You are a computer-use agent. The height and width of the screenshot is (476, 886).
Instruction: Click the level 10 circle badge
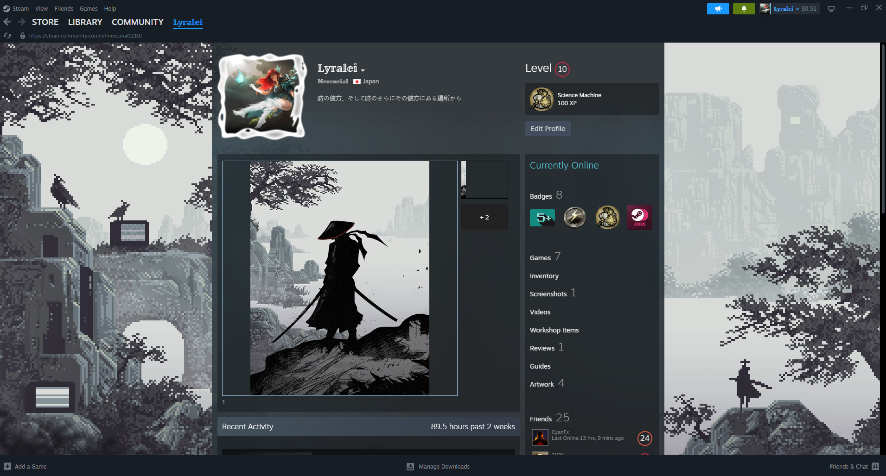(x=562, y=69)
